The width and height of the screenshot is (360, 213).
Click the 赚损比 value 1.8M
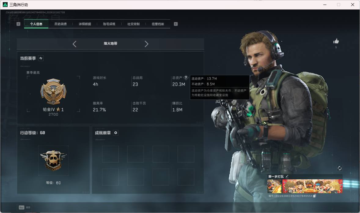point(177,110)
